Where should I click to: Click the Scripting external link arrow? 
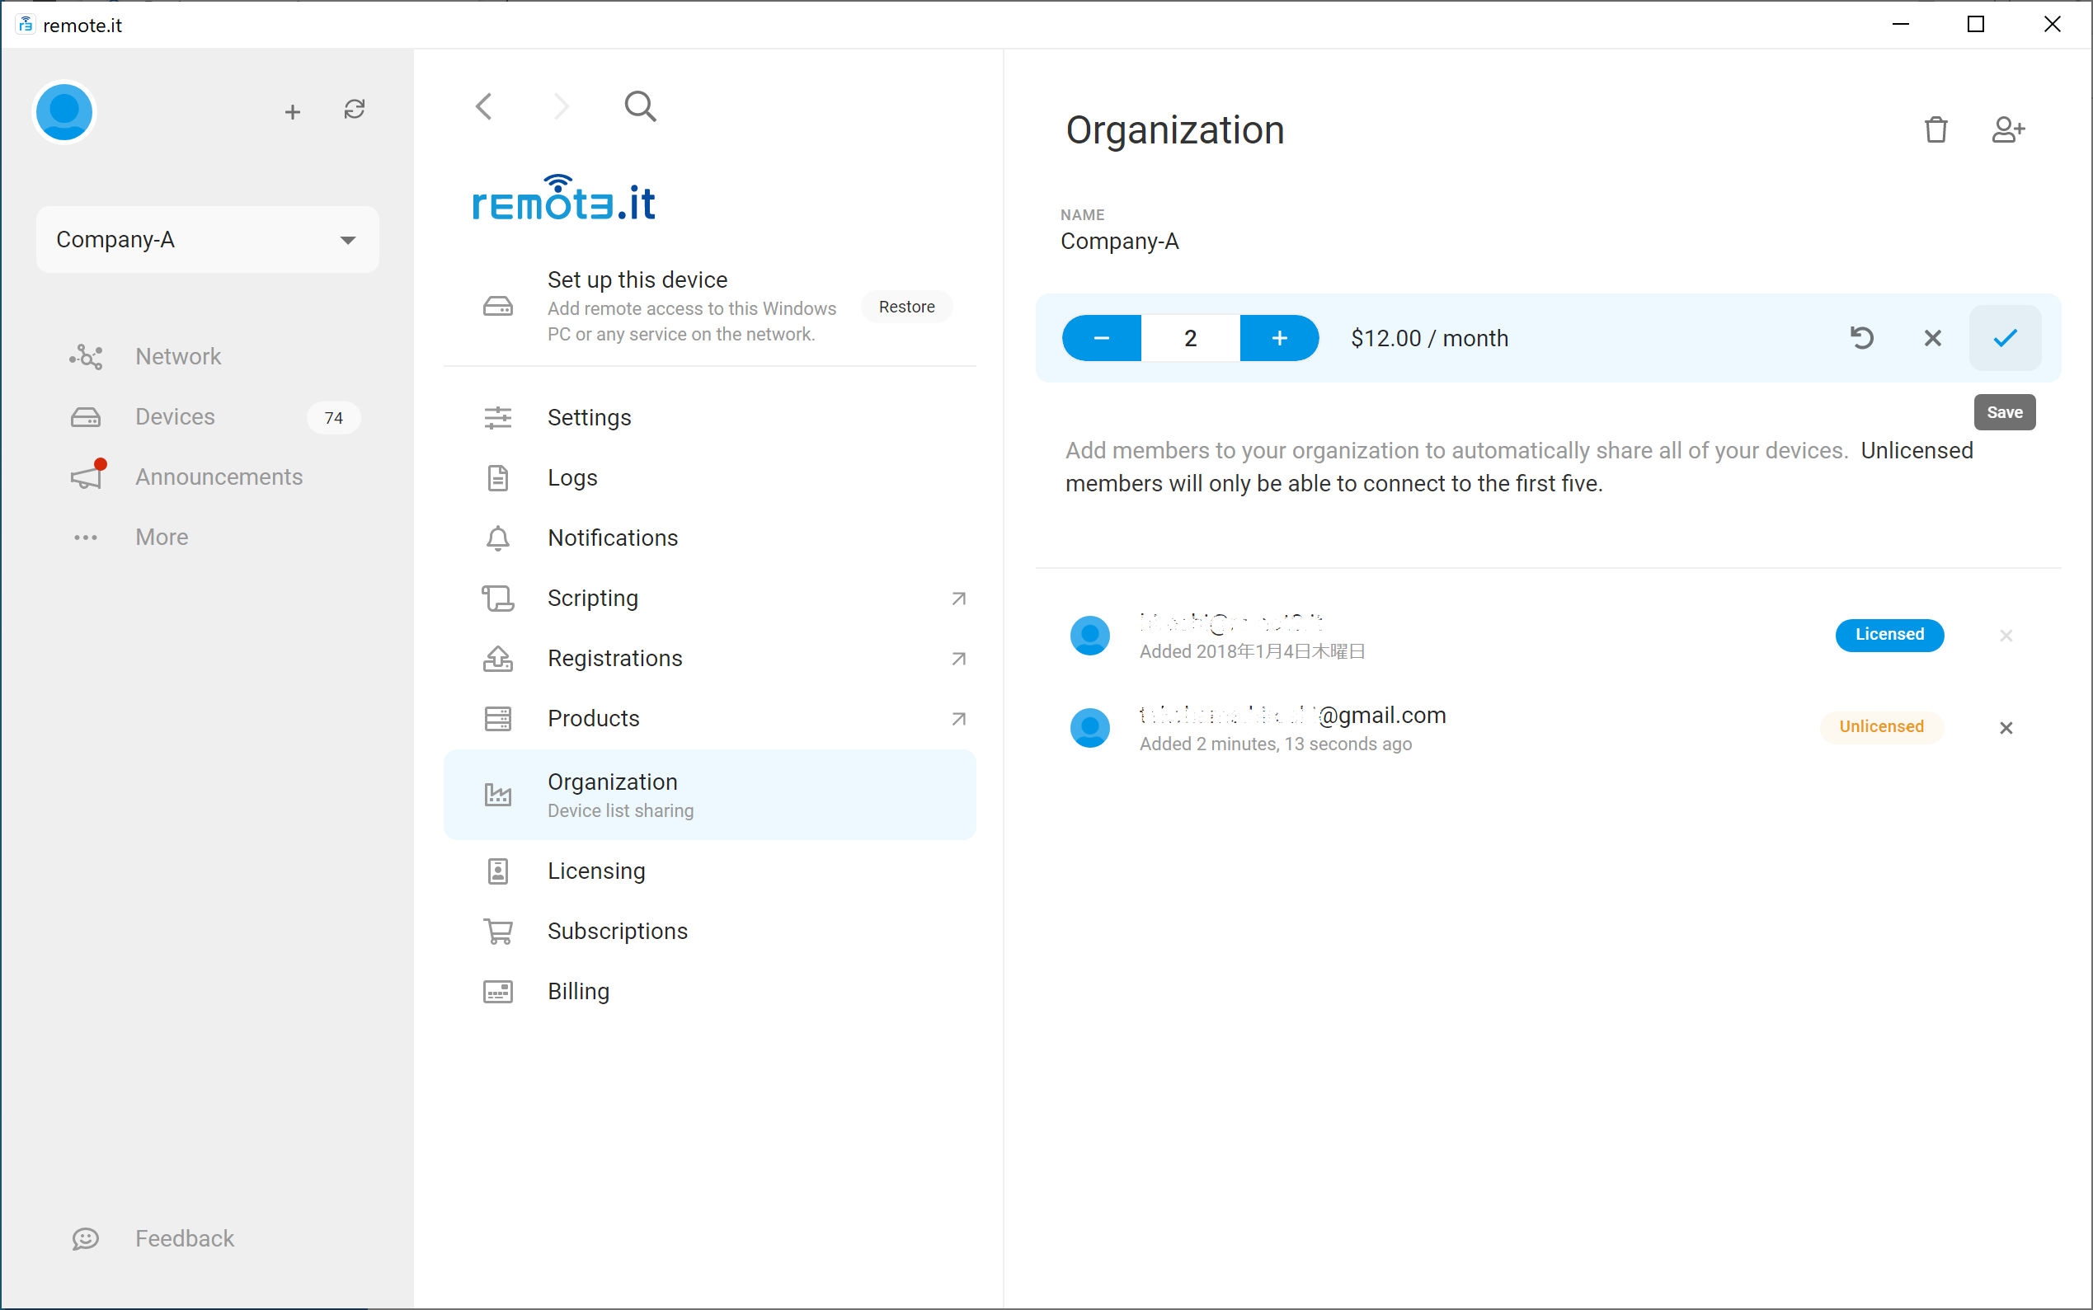coord(958,599)
